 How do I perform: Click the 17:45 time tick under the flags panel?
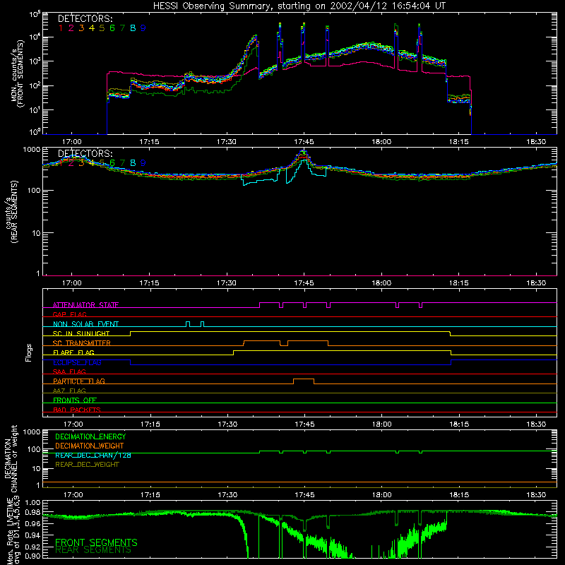click(304, 424)
